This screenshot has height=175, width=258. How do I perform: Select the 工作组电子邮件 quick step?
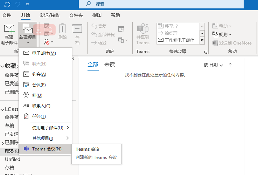[178, 40]
